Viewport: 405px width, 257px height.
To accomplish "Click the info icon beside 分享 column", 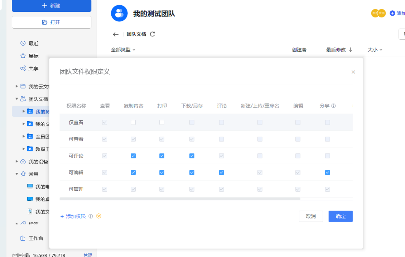I will (333, 106).
